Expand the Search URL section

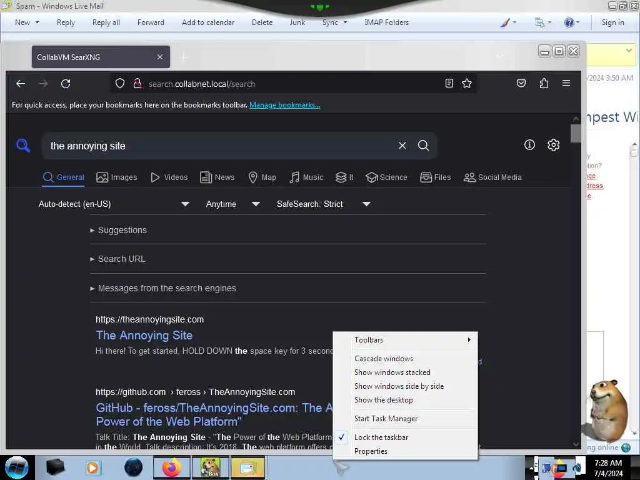117,259
